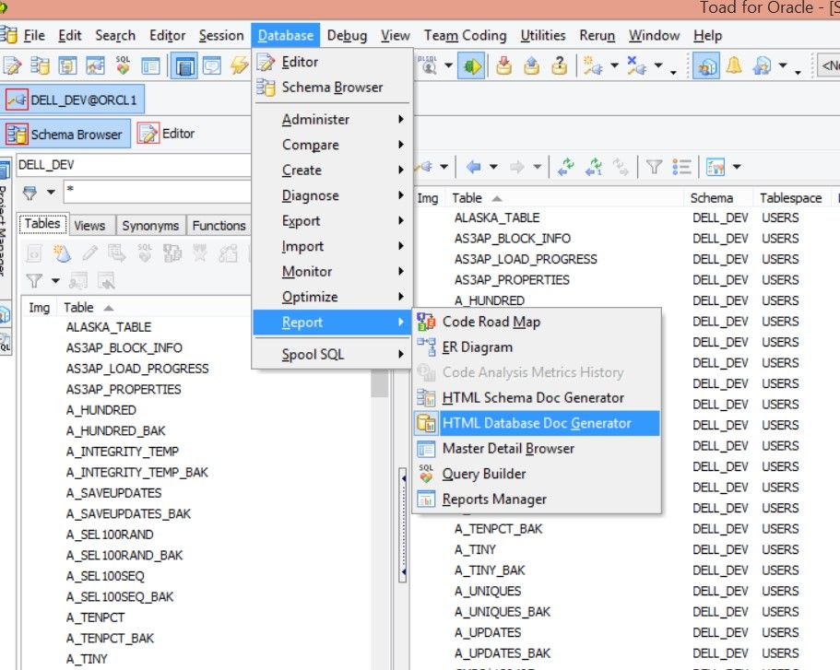Click the right pane funnel filter icon

[x=654, y=167]
